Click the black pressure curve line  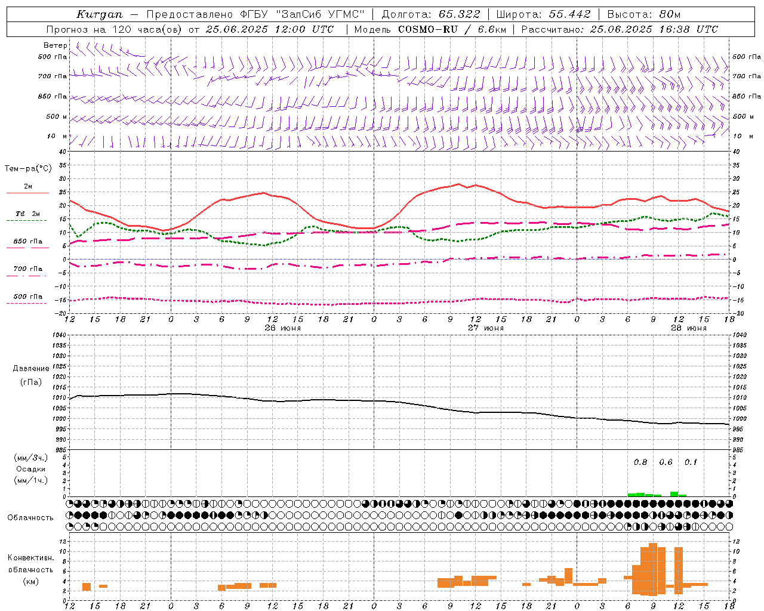pos(399,402)
